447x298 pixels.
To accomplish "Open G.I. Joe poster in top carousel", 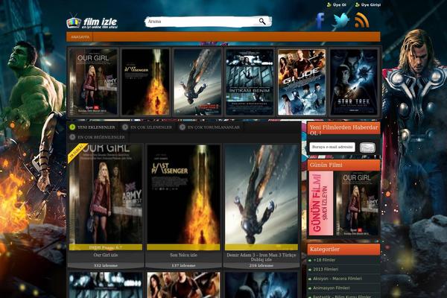I will [302, 82].
